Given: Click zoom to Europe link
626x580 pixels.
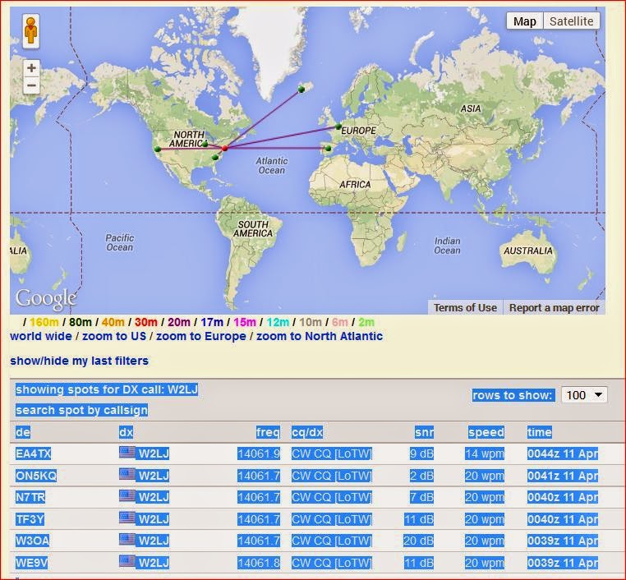Looking at the screenshot, I should click(x=200, y=336).
